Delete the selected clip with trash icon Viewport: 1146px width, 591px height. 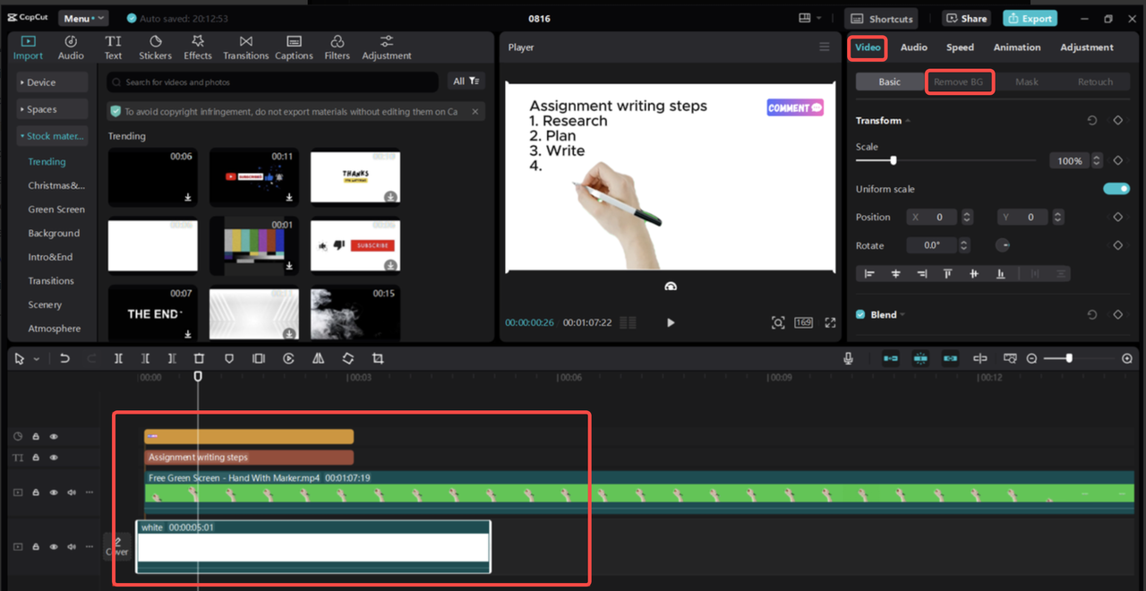tap(199, 358)
